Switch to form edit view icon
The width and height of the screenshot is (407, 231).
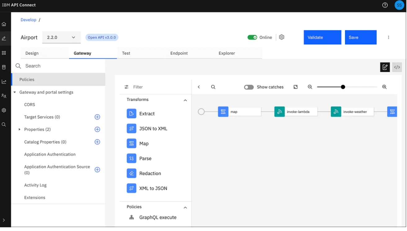point(385,67)
